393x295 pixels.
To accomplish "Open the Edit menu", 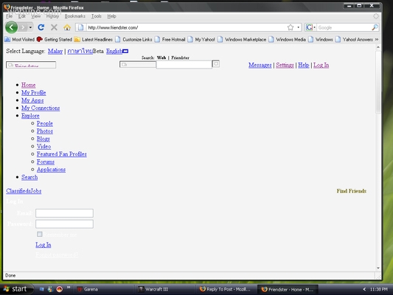I will (x=21, y=16).
